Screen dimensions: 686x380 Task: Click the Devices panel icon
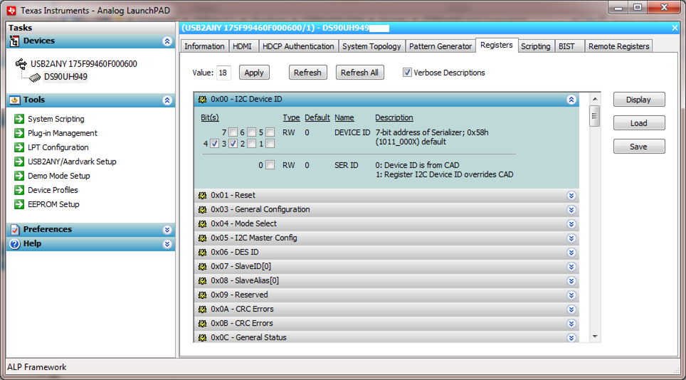[x=14, y=41]
